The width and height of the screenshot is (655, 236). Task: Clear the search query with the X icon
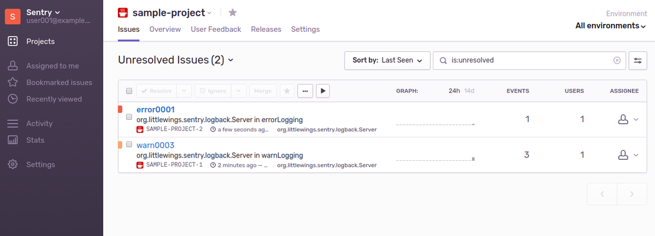[x=617, y=60]
